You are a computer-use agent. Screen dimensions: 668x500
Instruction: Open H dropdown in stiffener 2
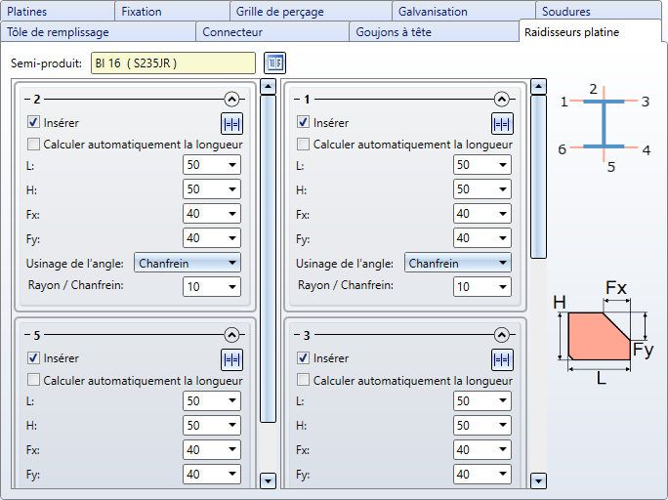pos(212,189)
